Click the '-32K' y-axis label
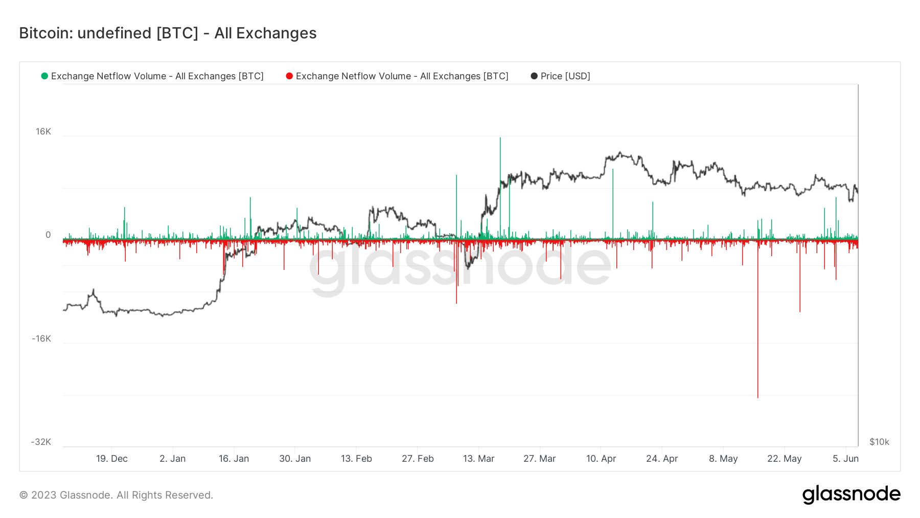Image resolution: width=920 pixels, height=518 pixels. tap(41, 442)
